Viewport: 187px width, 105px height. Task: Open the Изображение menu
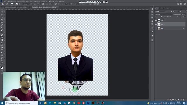21,1
